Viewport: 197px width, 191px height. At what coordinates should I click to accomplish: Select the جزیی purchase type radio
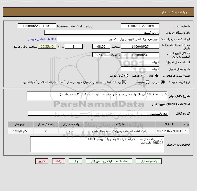coord(163,82)
